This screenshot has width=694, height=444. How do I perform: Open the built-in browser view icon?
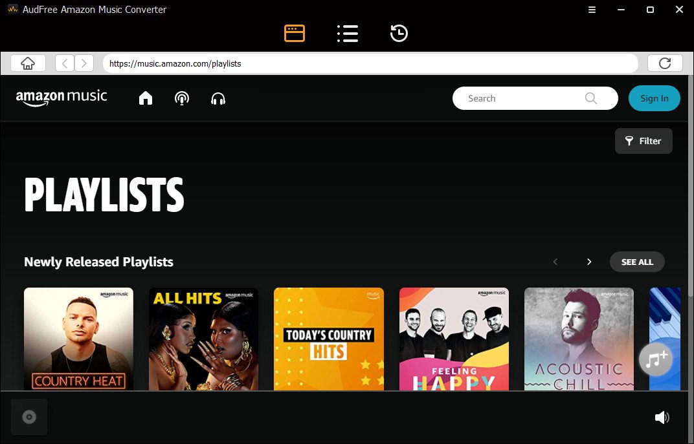tap(295, 33)
